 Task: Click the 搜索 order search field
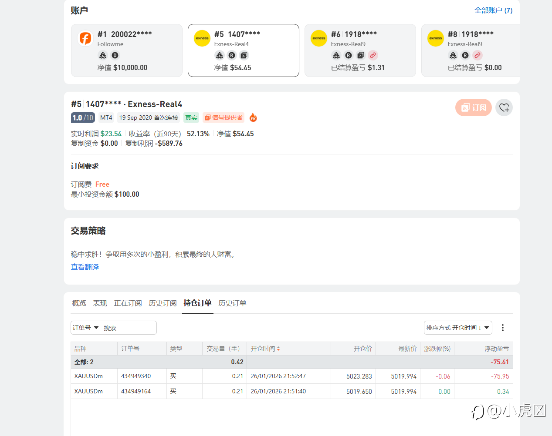click(129, 328)
